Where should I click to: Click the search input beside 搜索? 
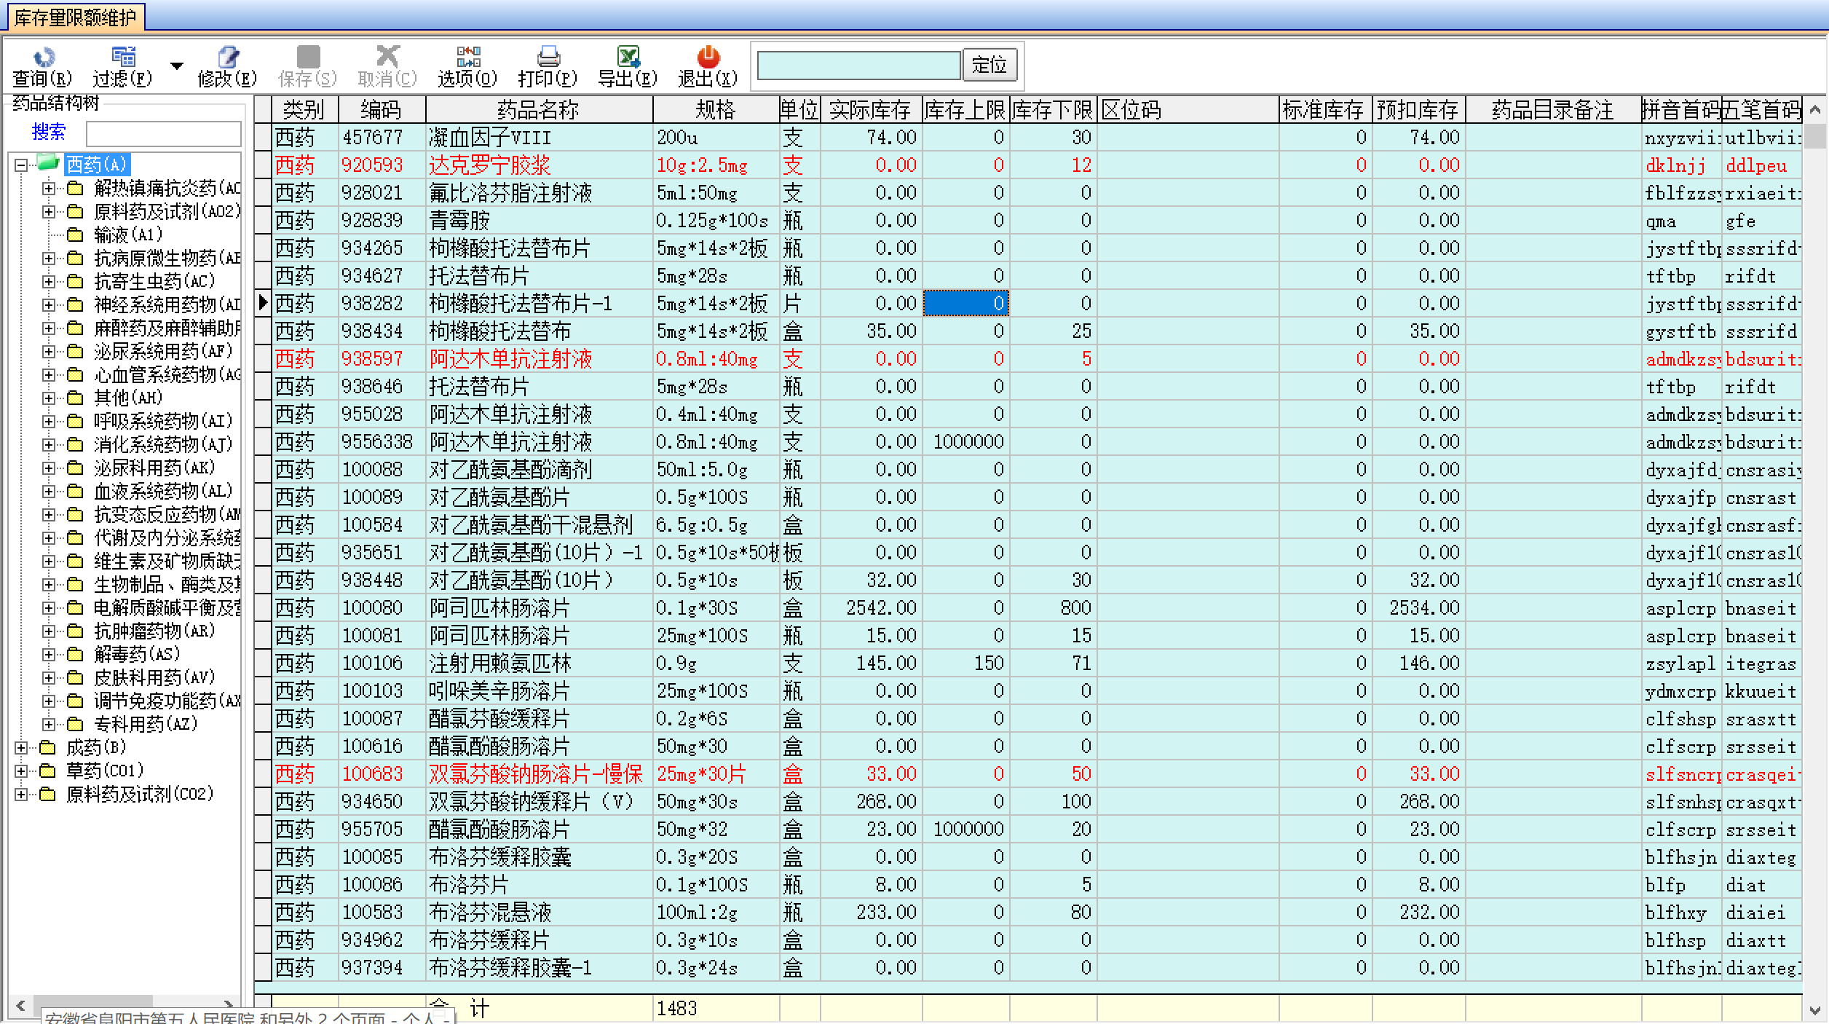pos(163,133)
